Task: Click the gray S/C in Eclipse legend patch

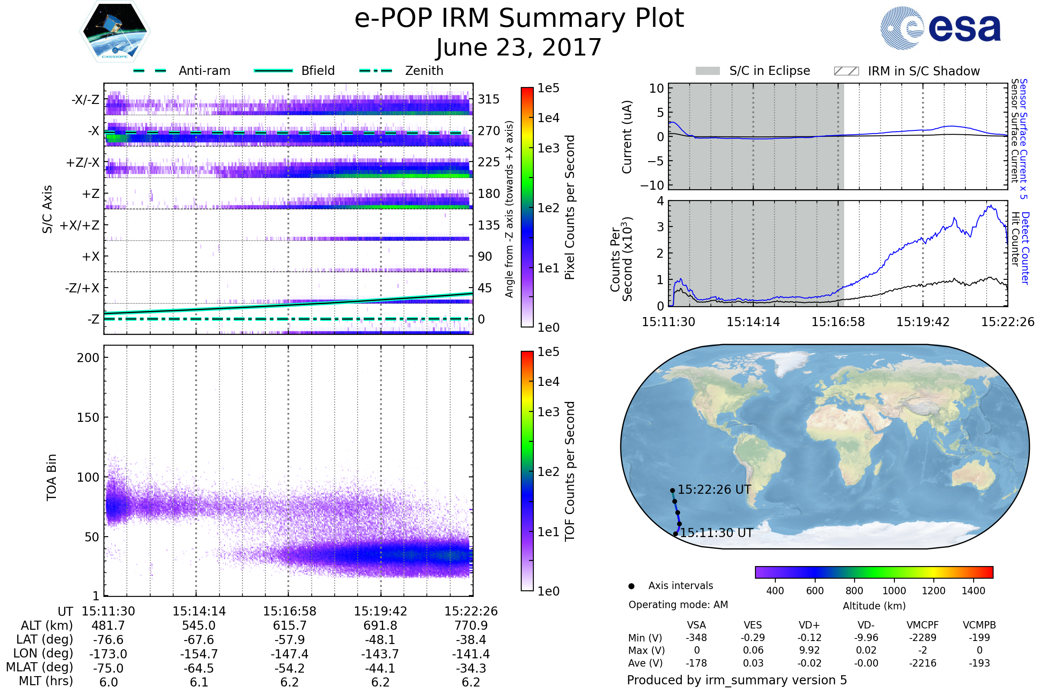Action: point(707,71)
